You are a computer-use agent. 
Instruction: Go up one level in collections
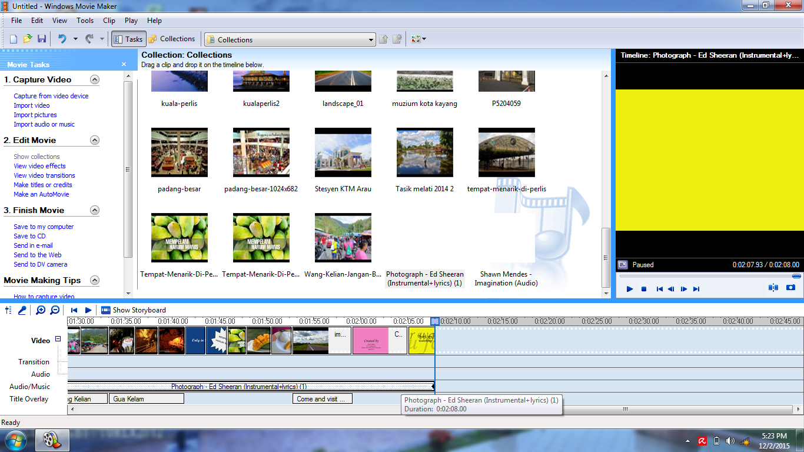[383, 39]
